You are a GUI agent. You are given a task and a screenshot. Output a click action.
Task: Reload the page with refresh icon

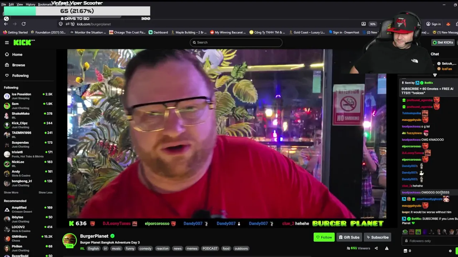tap(24, 24)
